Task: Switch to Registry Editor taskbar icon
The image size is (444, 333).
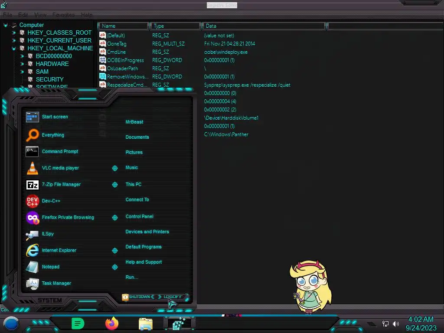Action: (x=179, y=323)
